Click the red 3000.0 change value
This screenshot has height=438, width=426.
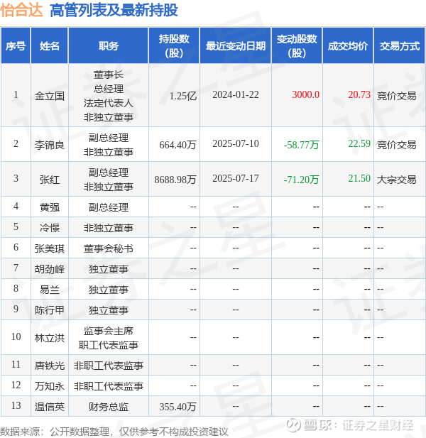305,94
